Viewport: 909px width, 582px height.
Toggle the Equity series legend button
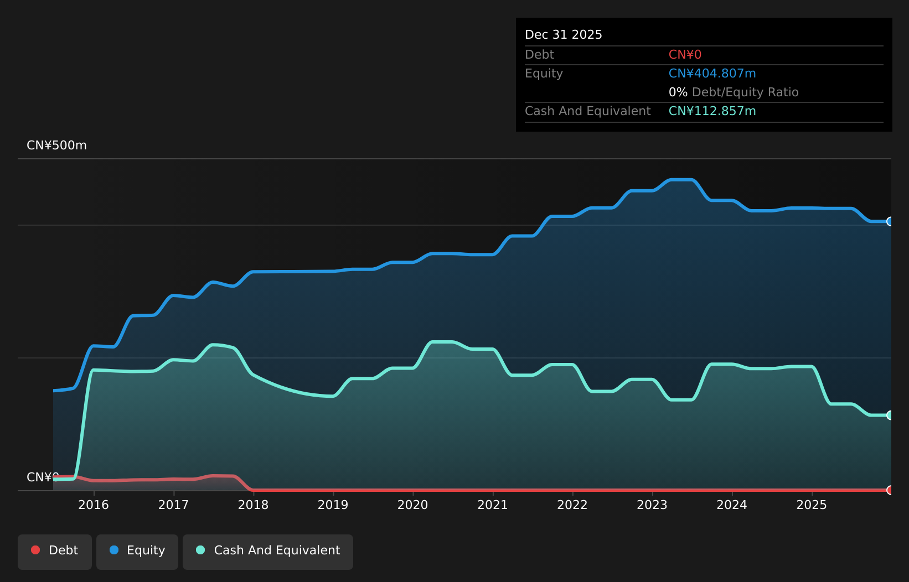[137, 552]
